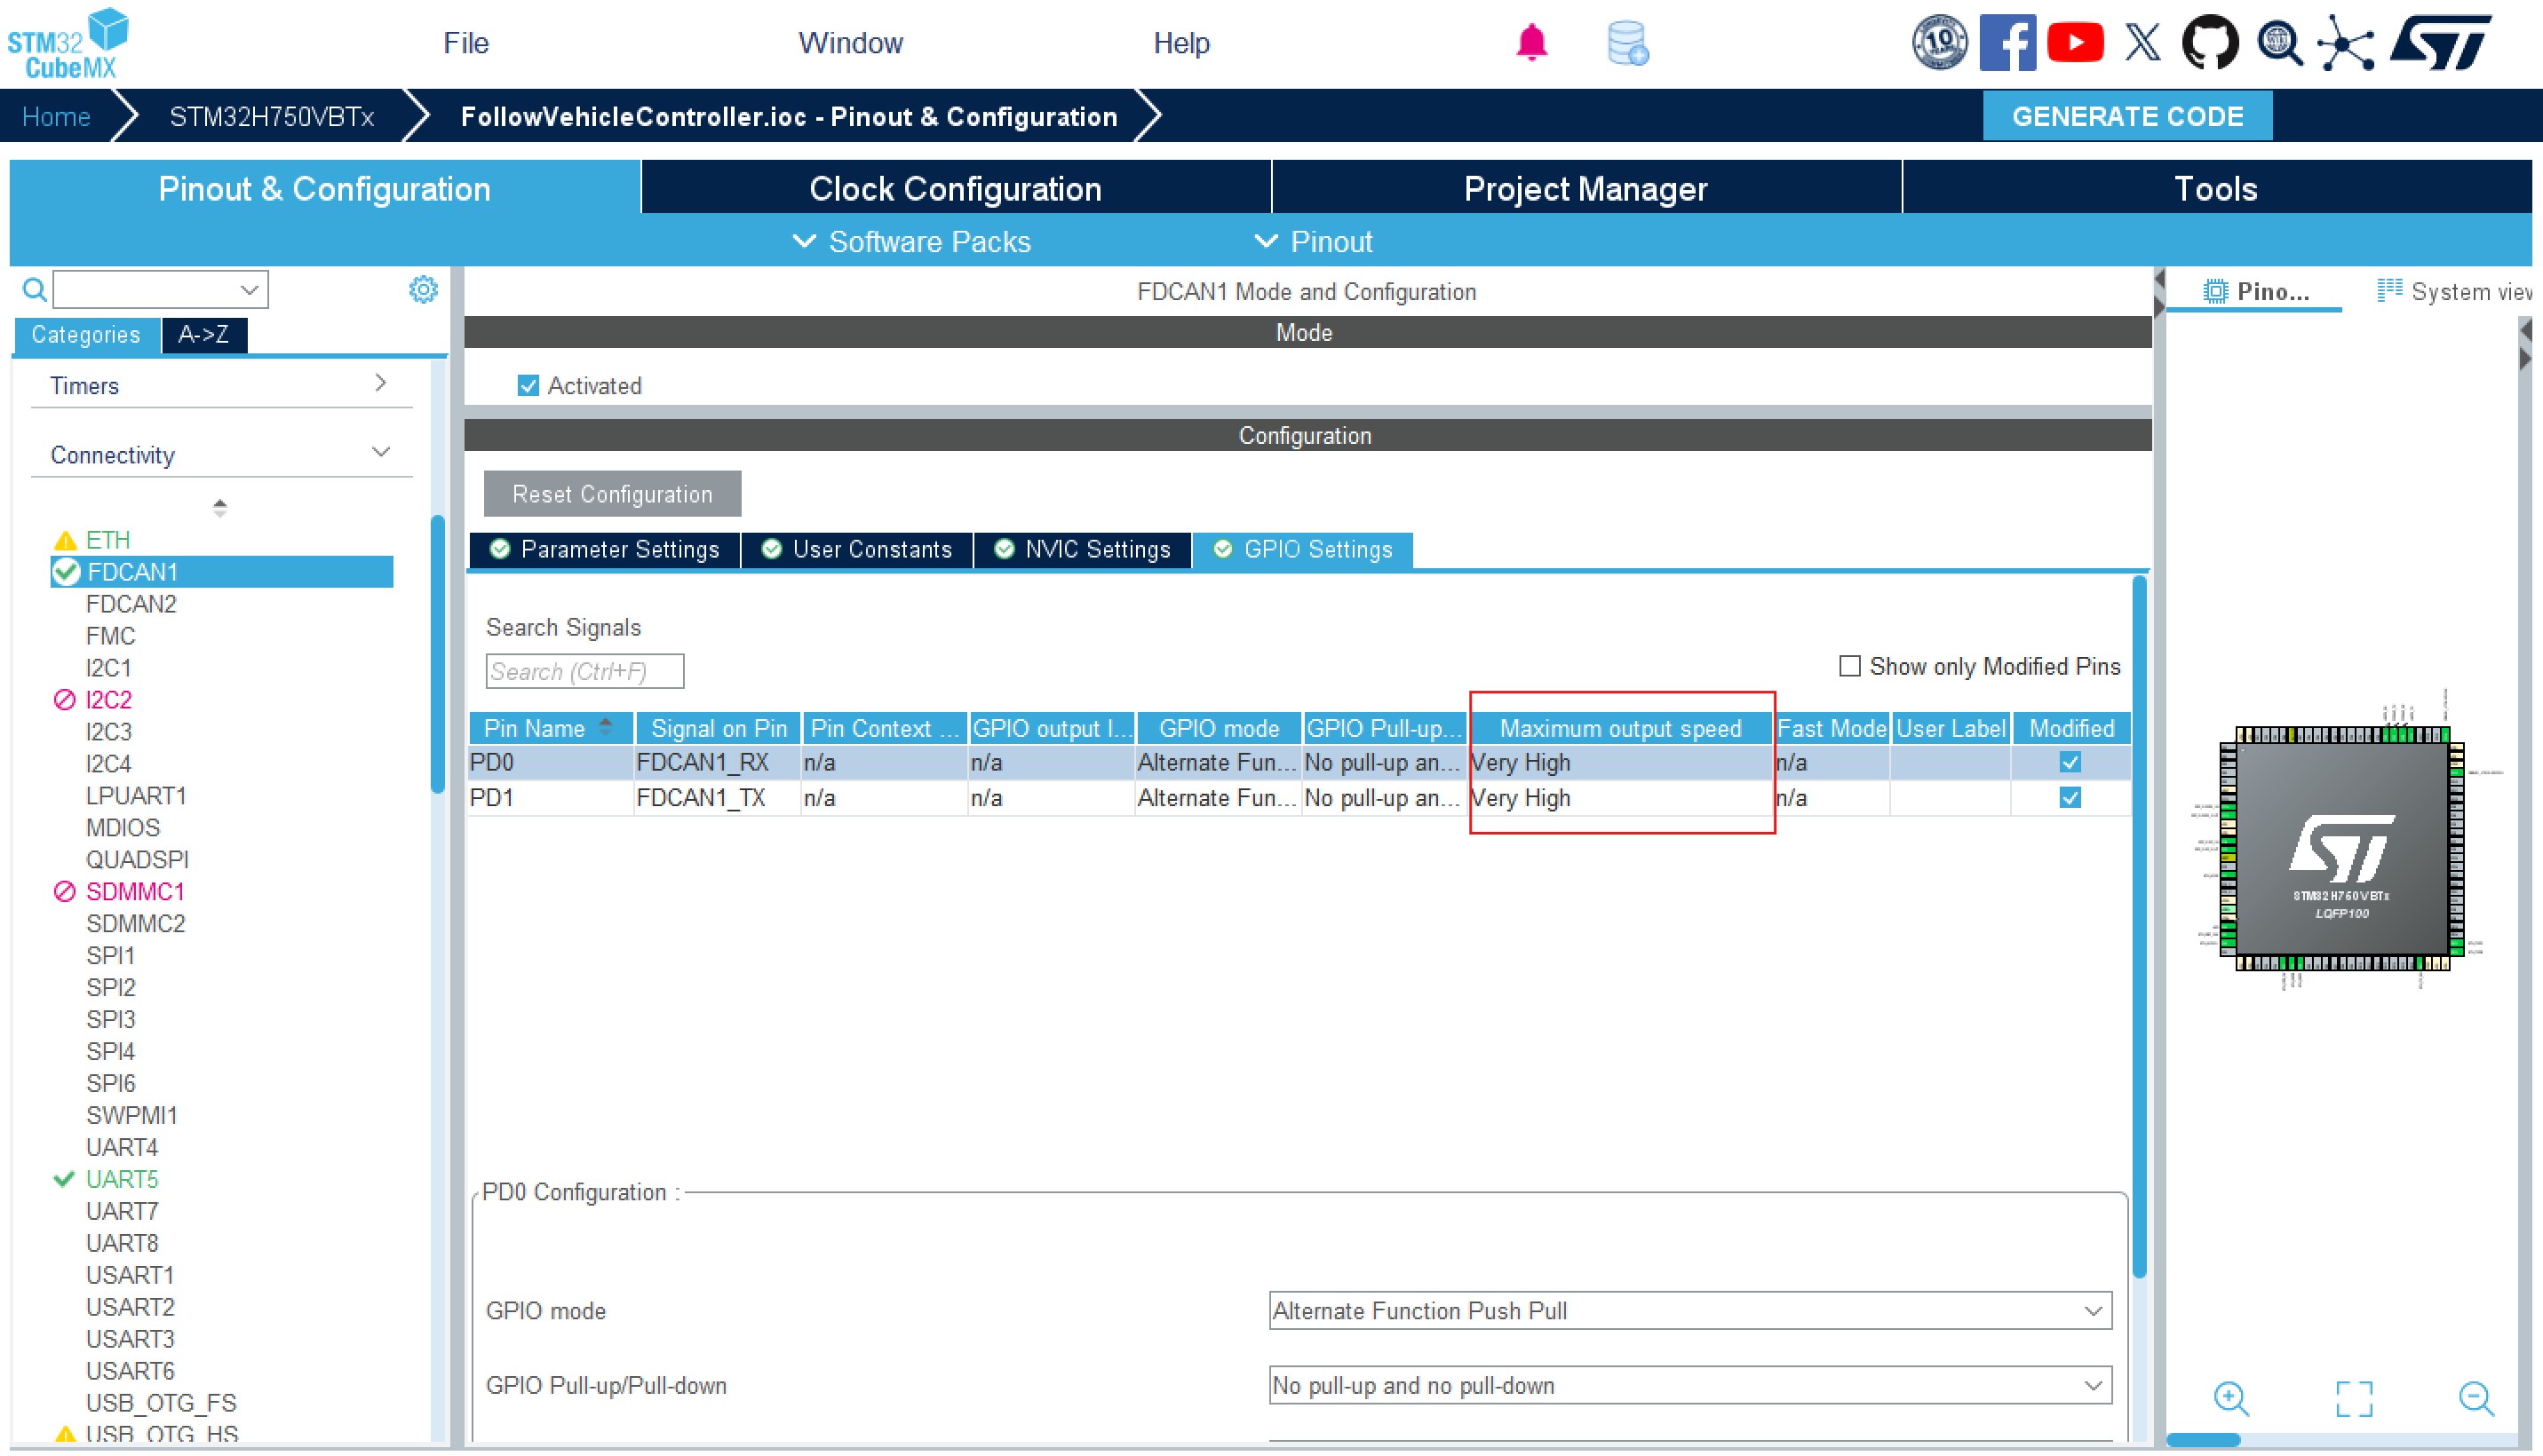Switch to the Tools tab
Viewport: 2543px width, 1456px height.
click(2216, 188)
